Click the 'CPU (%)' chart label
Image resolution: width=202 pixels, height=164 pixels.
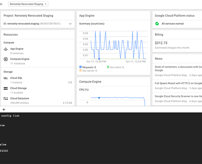point(84,90)
